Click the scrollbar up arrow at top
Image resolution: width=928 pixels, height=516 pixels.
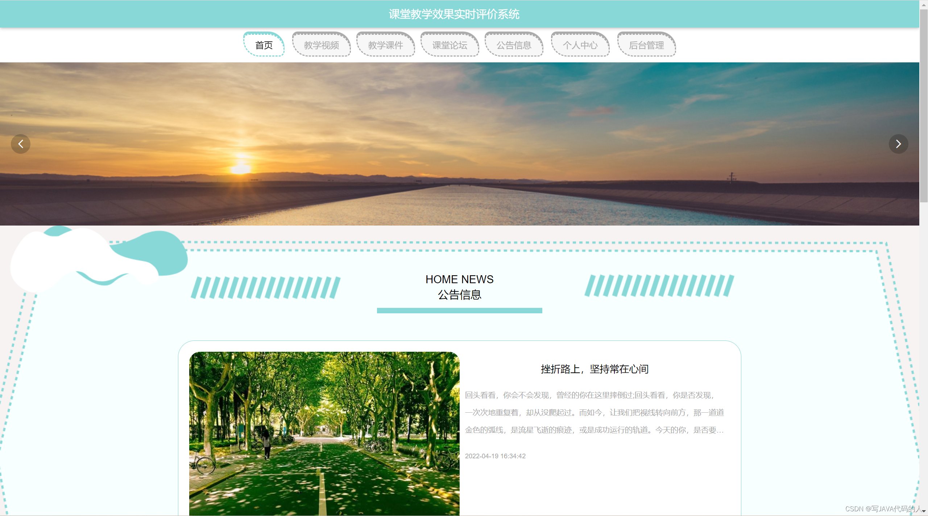[924, 4]
